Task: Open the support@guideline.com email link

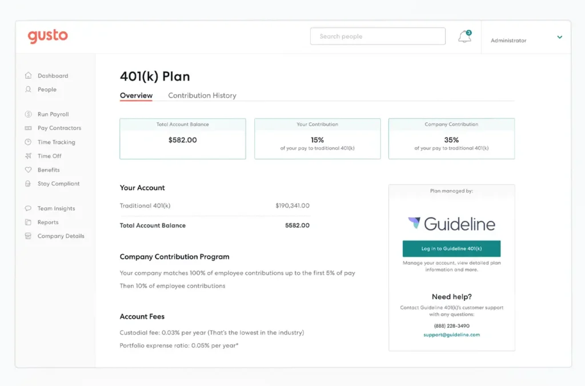Action: 451,335
